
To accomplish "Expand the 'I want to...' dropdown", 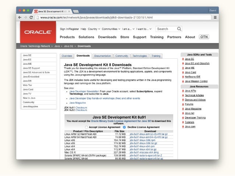I will point(144,29).
